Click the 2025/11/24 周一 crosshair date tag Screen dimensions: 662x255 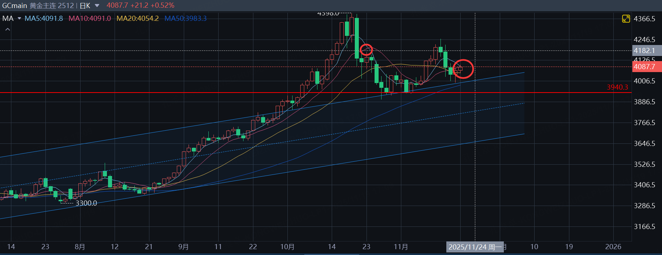475,247
